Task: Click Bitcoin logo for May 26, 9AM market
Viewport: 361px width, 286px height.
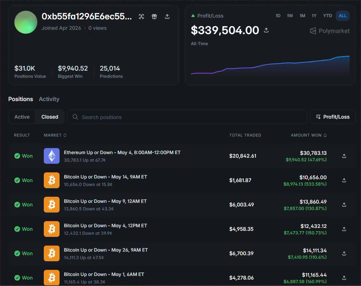Action: click(x=52, y=253)
